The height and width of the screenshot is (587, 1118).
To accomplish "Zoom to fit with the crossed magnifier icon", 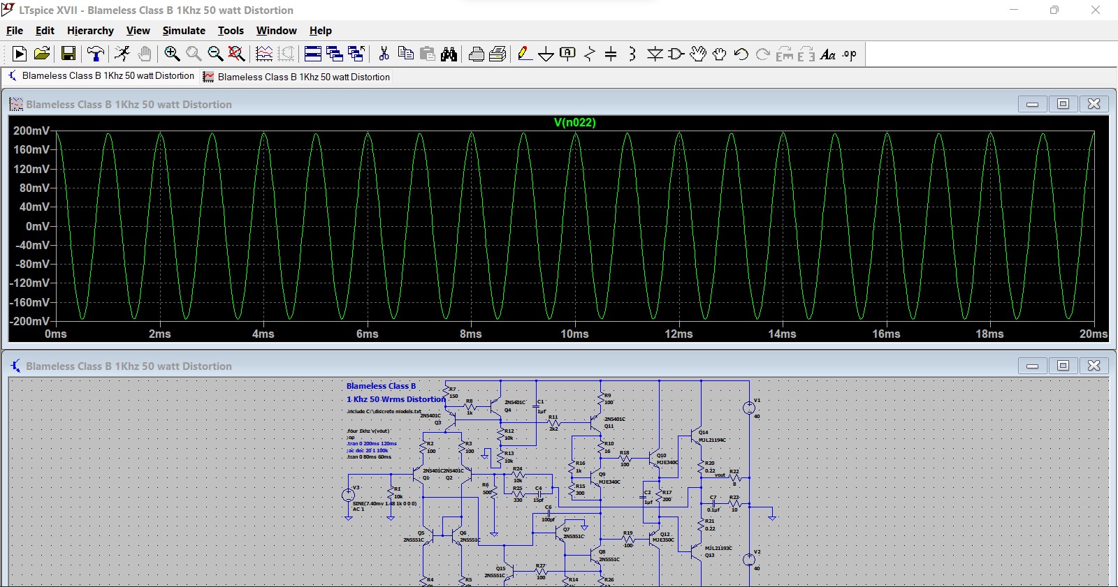I will coord(237,54).
